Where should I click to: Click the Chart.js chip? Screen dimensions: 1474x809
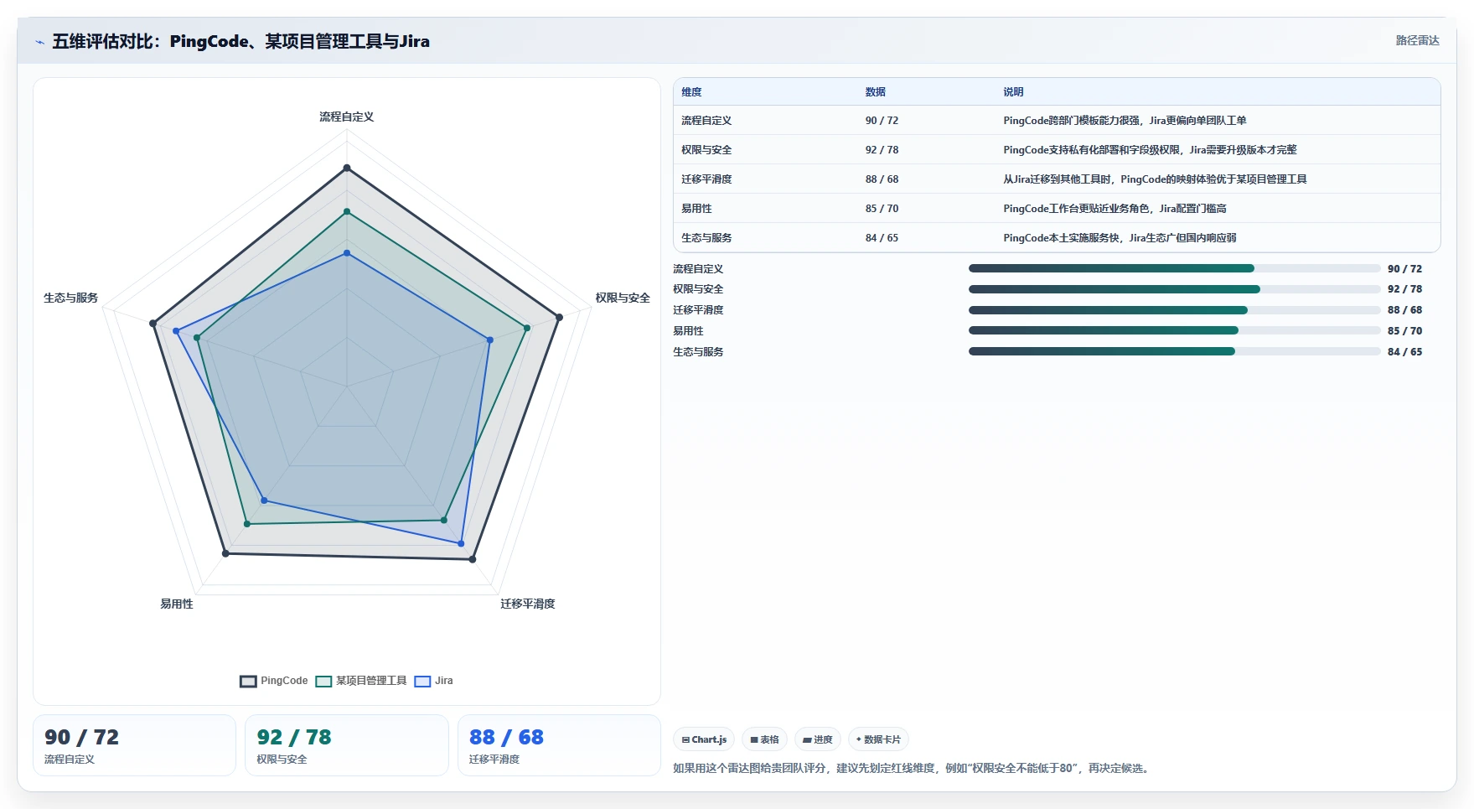704,739
